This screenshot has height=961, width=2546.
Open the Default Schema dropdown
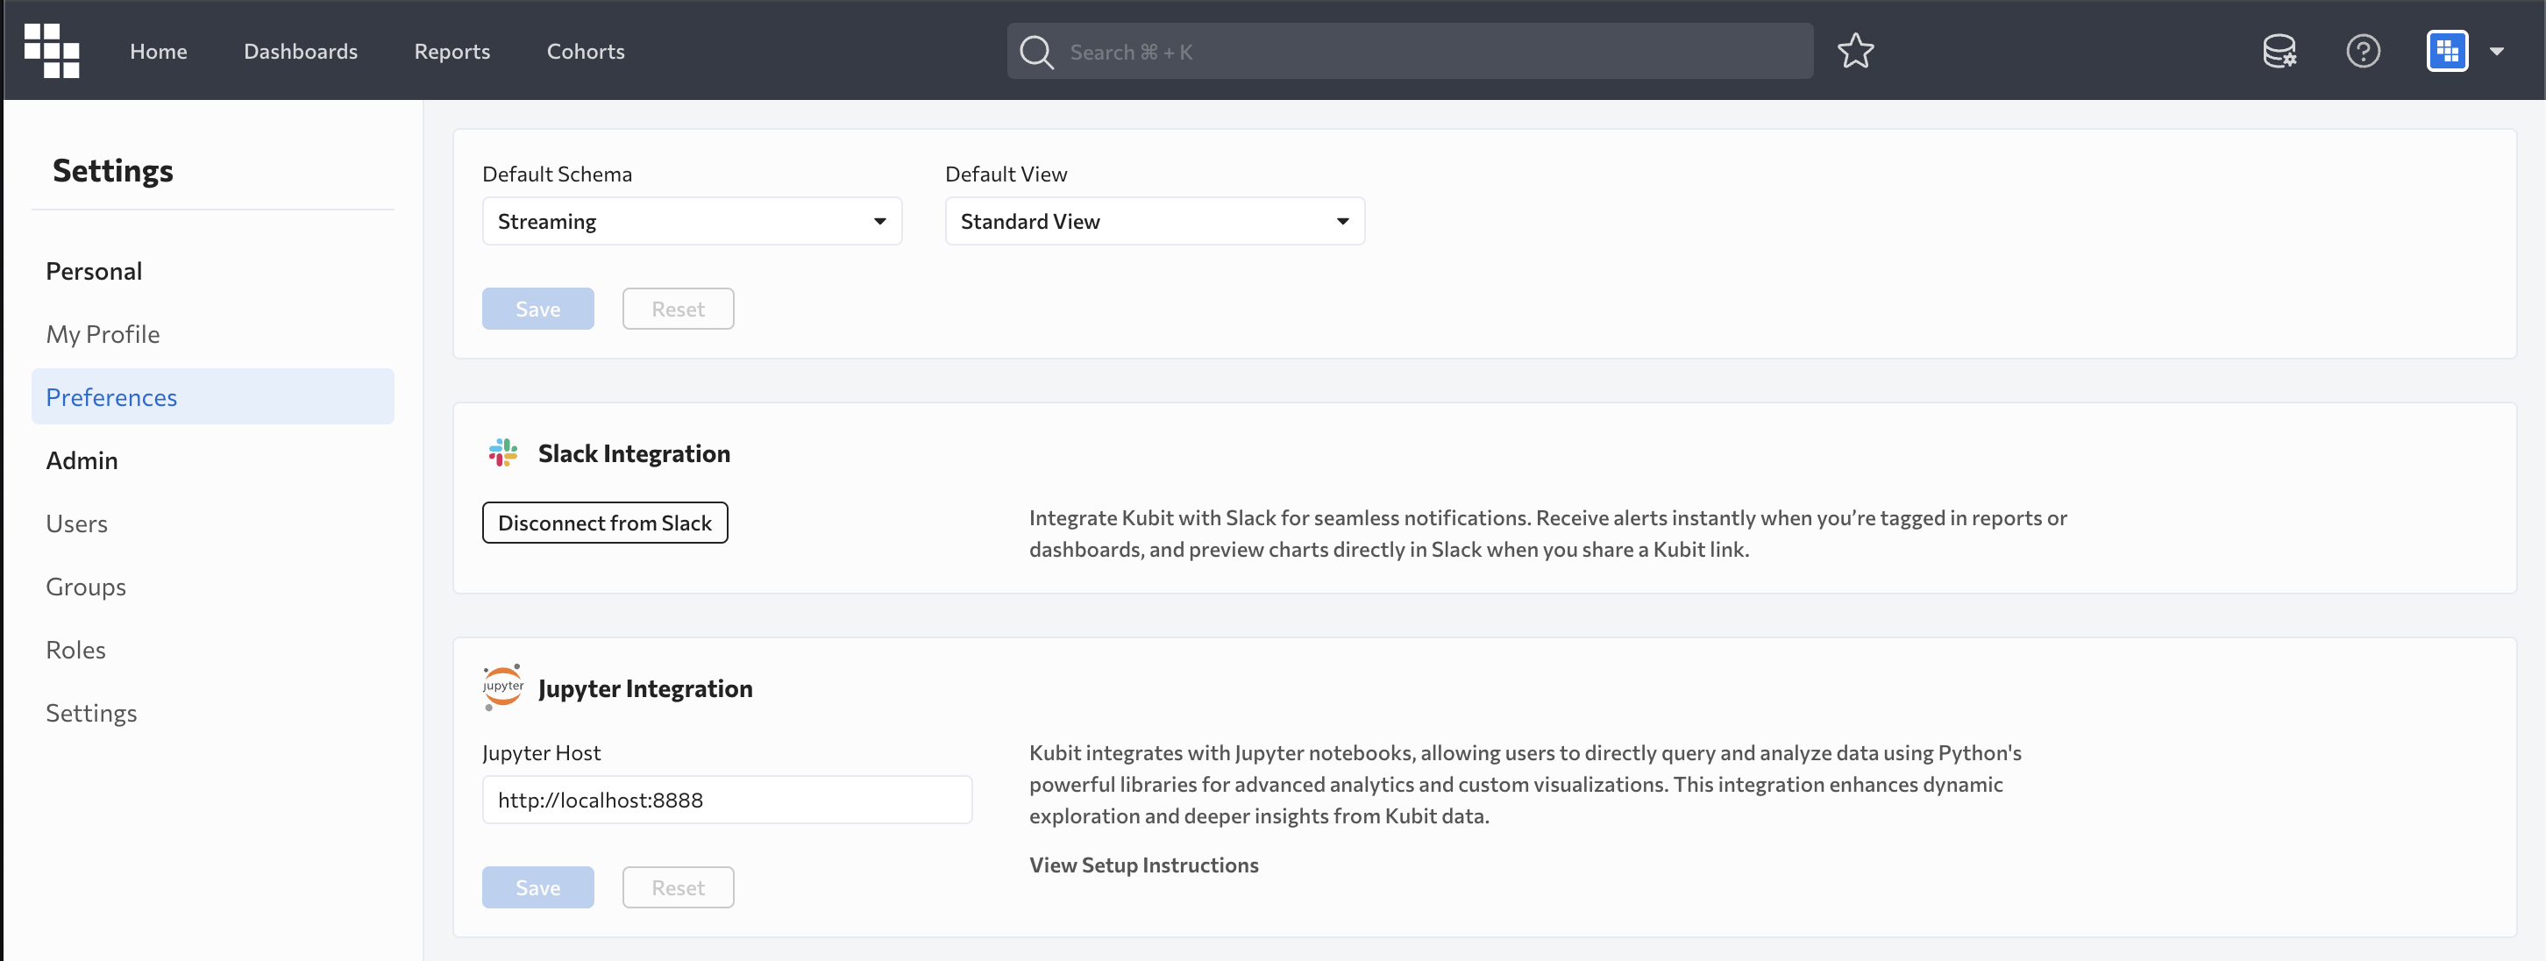[691, 222]
